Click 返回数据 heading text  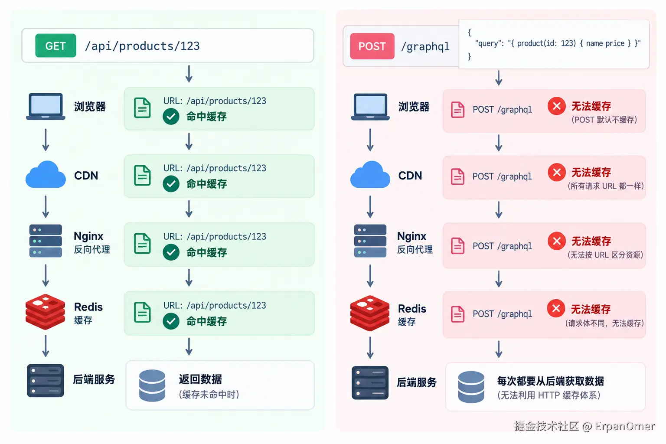click(x=200, y=379)
